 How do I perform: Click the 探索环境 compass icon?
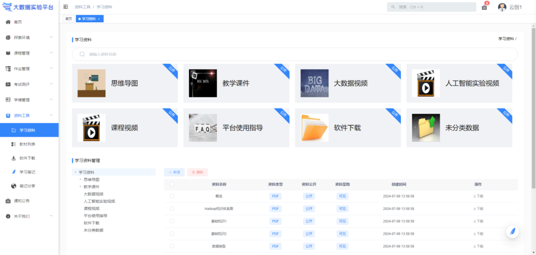(8, 38)
